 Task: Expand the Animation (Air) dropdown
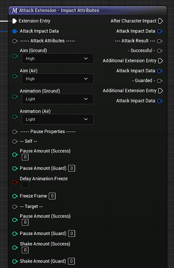[58, 119]
